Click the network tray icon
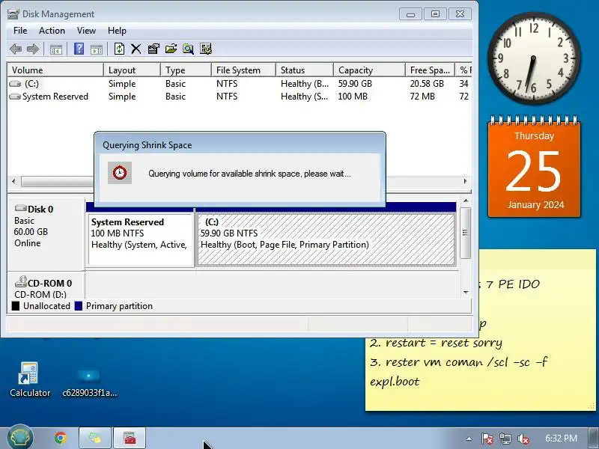Image resolution: width=599 pixels, height=449 pixels. point(505,439)
